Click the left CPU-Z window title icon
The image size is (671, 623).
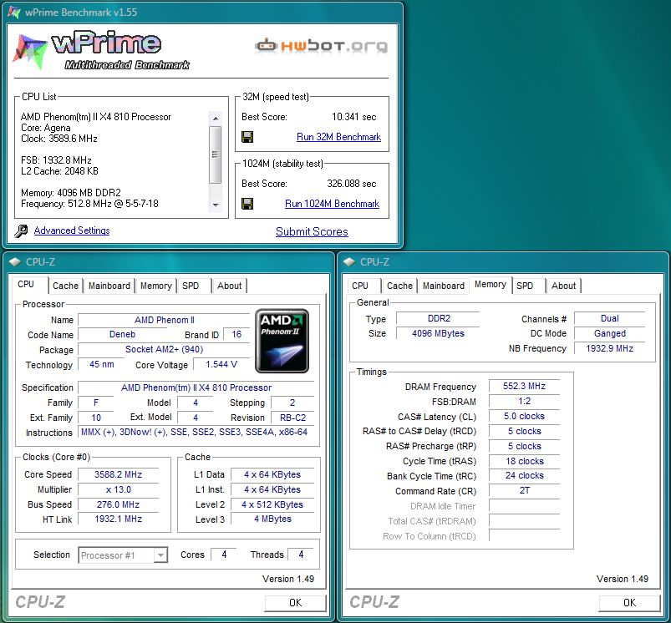click(x=15, y=261)
